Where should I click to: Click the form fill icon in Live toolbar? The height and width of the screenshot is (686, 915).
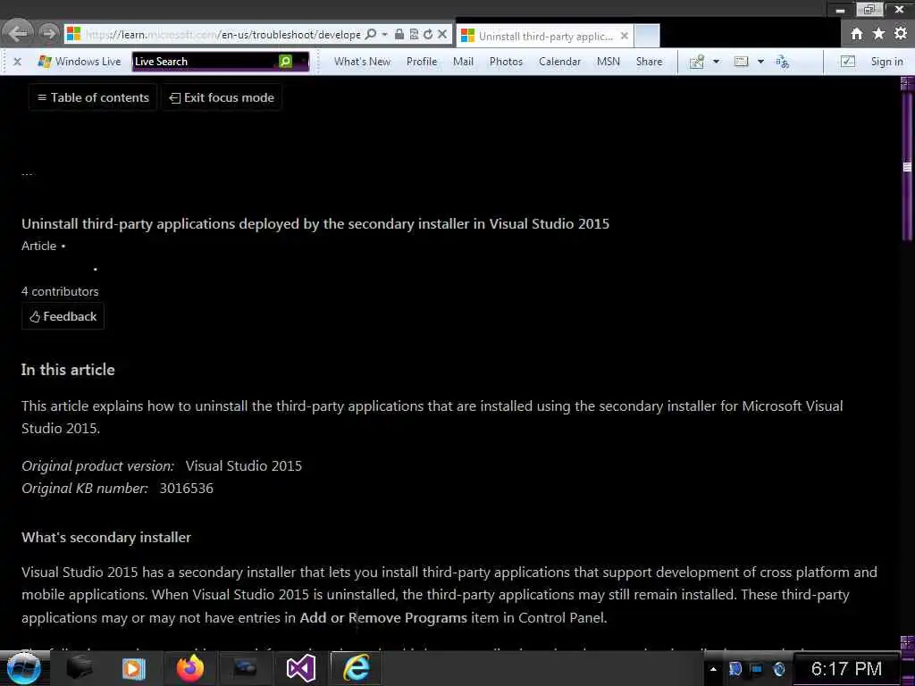741,62
